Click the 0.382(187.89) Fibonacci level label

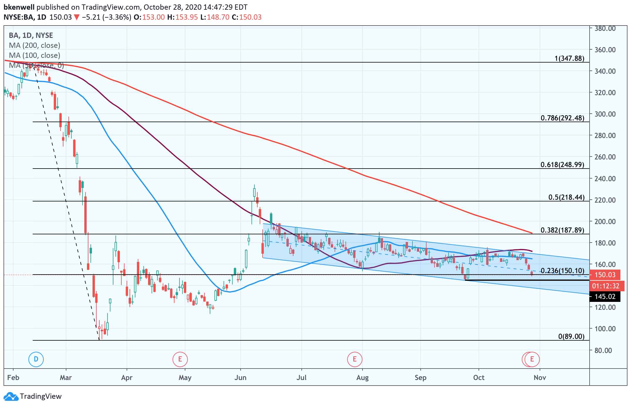(562, 230)
